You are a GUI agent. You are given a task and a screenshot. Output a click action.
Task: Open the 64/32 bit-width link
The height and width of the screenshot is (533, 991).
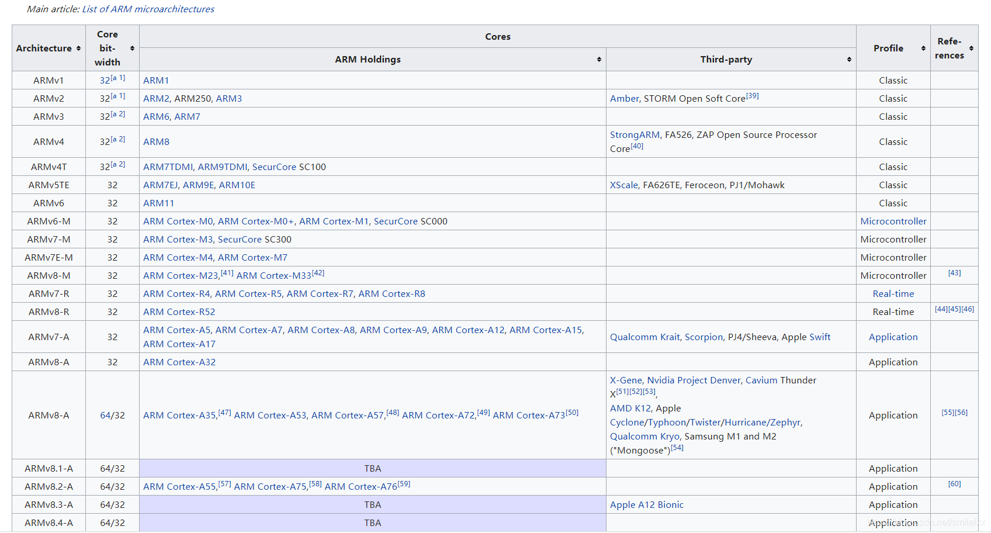[x=106, y=416]
